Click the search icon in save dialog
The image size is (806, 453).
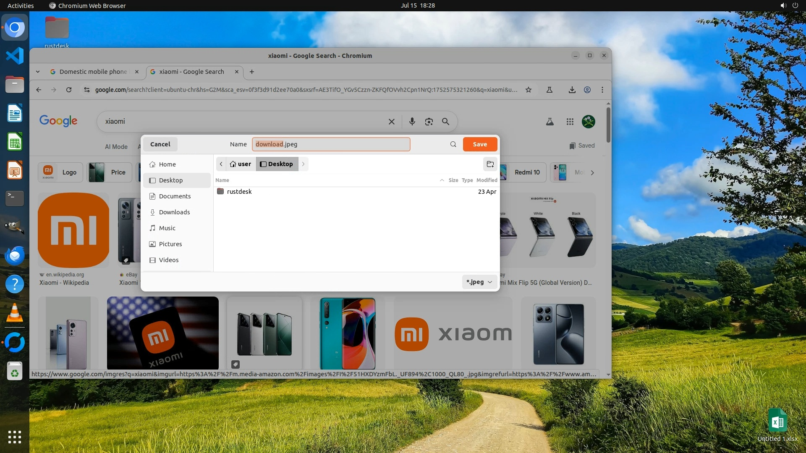pyautogui.click(x=453, y=144)
